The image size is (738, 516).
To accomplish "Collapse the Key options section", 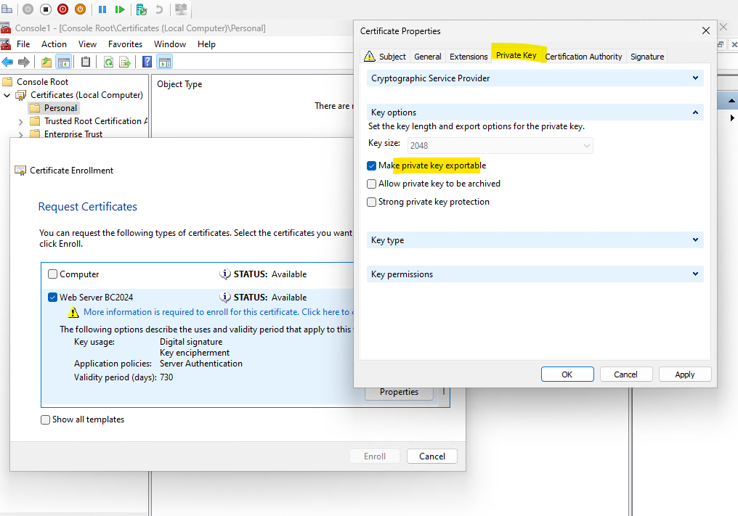I will tap(695, 112).
